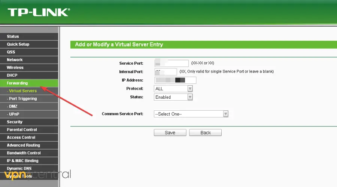Click the Back button
The image size is (337, 187).
(x=205, y=133)
